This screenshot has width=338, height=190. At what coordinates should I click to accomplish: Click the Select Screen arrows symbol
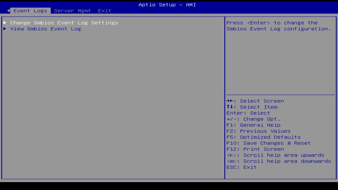click(x=230, y=101)
